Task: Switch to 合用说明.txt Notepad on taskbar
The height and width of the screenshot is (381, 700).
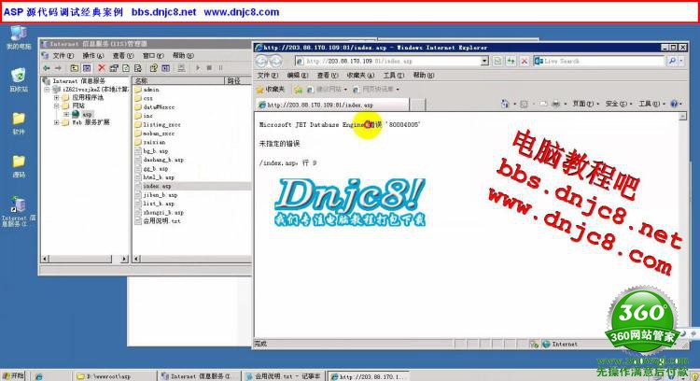Action: (283, 376)
